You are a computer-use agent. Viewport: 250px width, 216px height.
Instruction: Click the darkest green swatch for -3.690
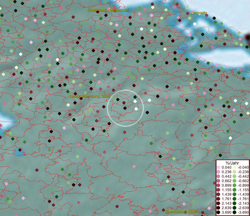(235, 212)
